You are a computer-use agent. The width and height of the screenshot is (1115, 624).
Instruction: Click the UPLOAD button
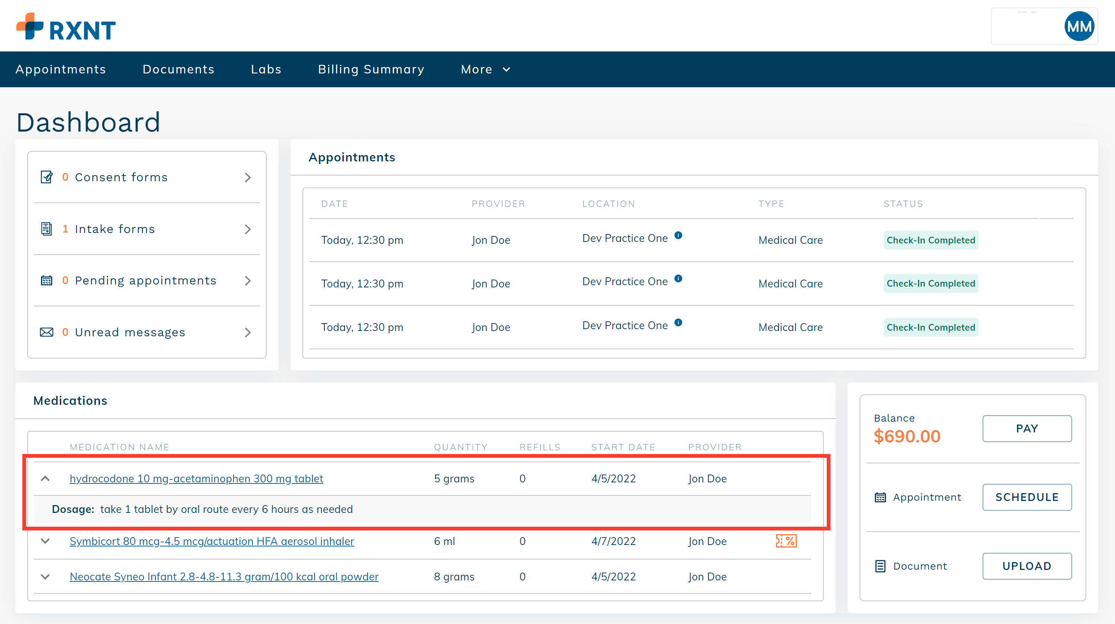(1027, 566)
